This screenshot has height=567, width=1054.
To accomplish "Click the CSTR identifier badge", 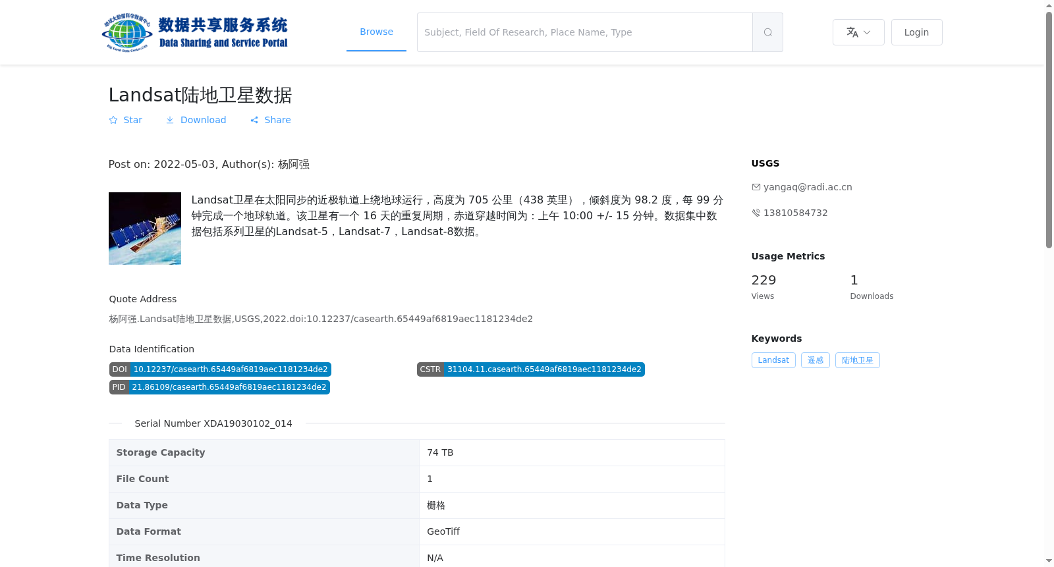I will click(x=530, y=369).
